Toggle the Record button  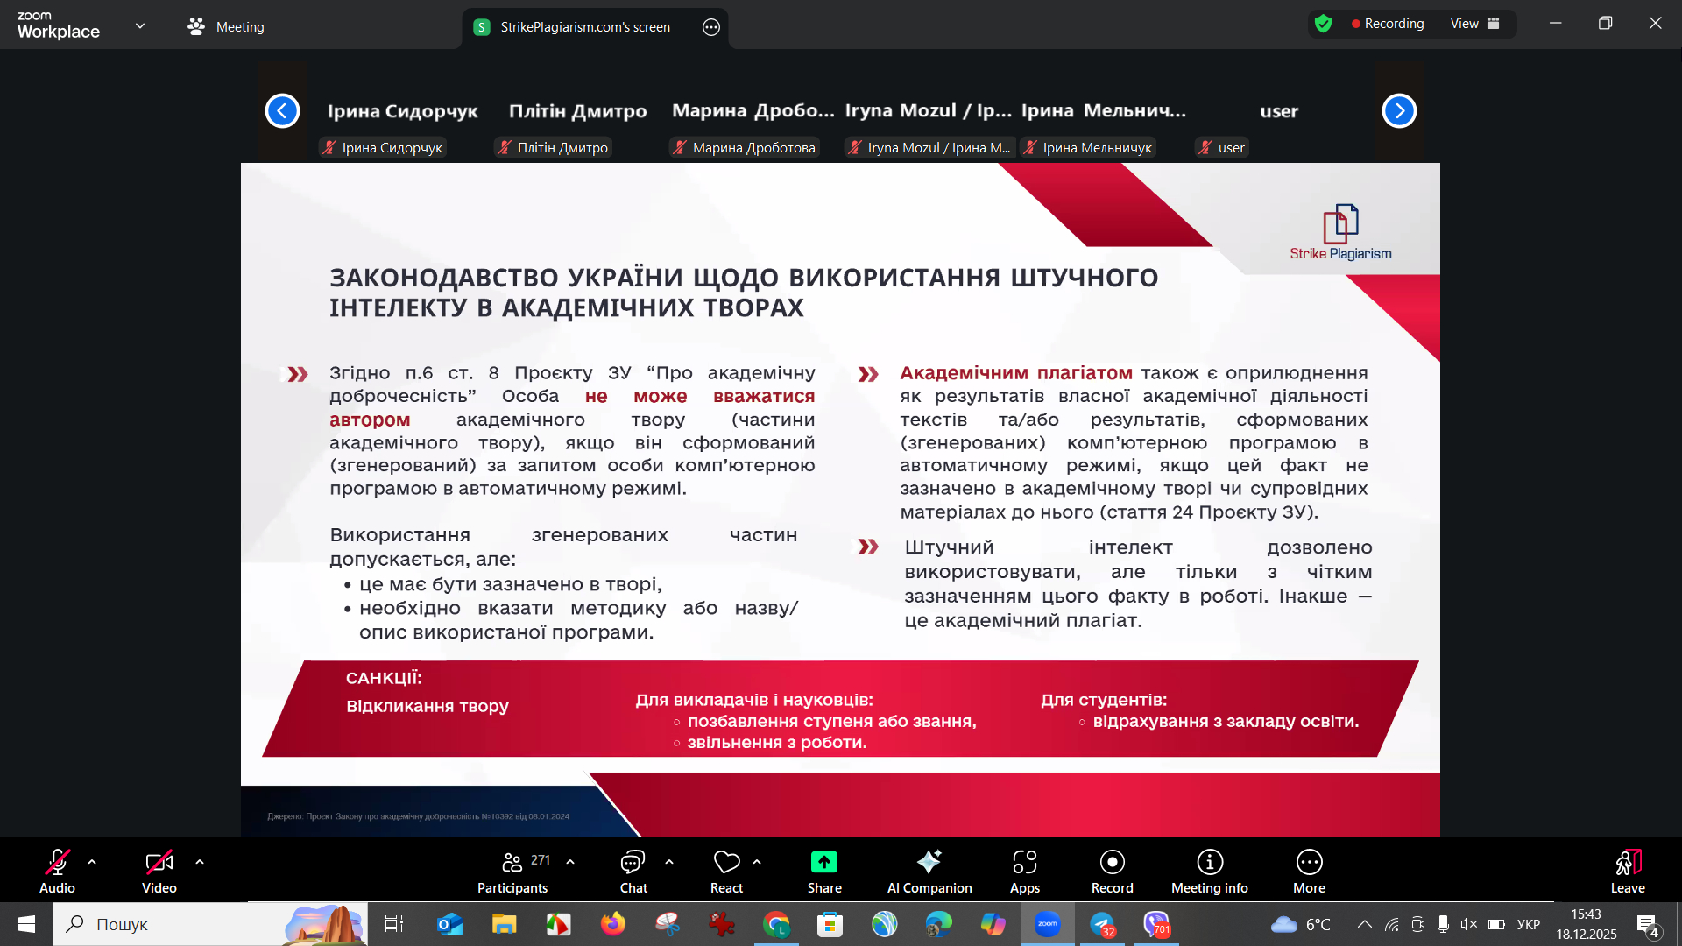[1112, 863]
